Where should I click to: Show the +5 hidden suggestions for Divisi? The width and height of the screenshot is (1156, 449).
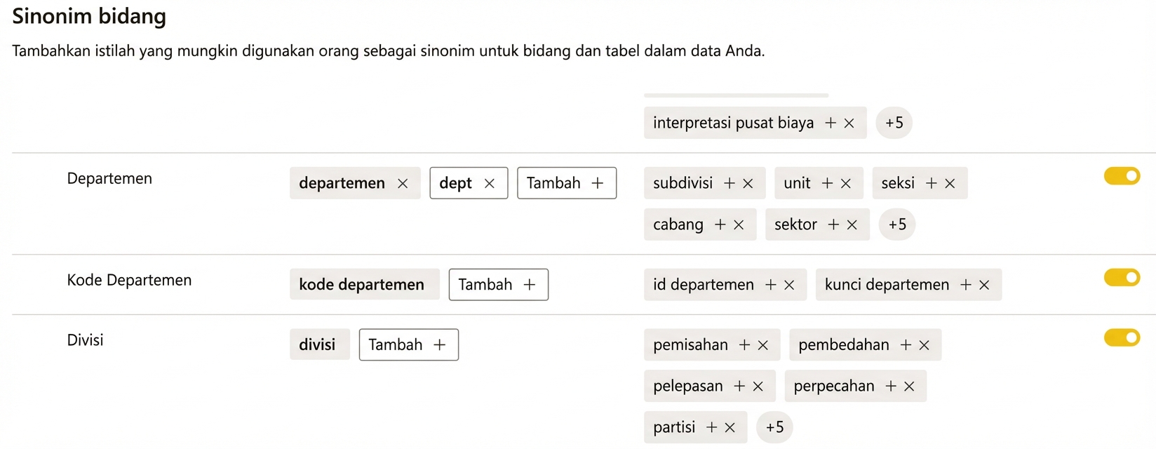tap(775, 427)
